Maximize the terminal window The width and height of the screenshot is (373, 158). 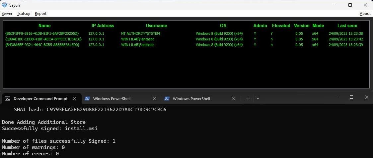pos(351,97)
